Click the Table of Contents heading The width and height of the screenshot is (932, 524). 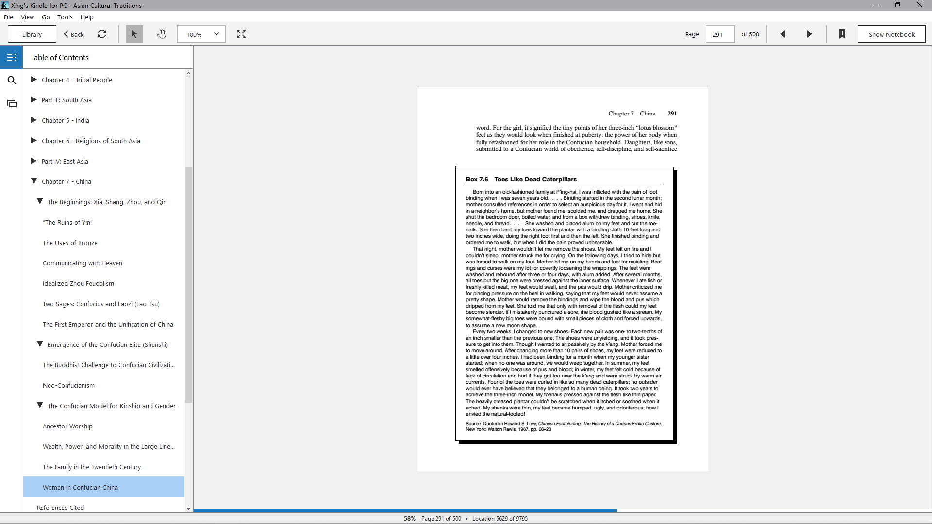pyautogui.click(x=60, y=57)
